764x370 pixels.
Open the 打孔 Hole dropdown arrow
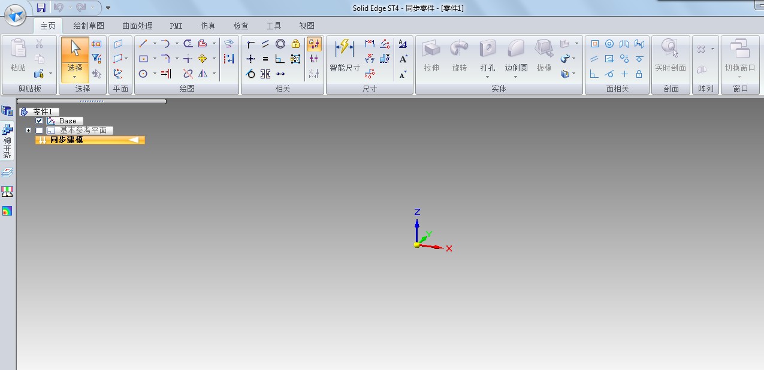click(x=488, y=77)
